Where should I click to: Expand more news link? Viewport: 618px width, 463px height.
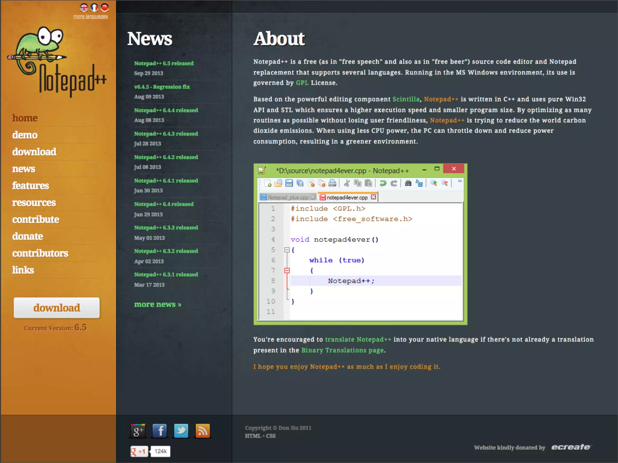pos(158,304)
